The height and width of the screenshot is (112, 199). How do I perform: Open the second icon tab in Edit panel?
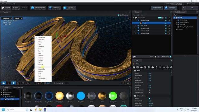(137, 68)
